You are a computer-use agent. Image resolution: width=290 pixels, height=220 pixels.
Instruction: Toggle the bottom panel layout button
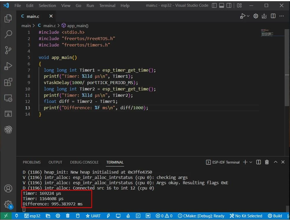(222, 6)
